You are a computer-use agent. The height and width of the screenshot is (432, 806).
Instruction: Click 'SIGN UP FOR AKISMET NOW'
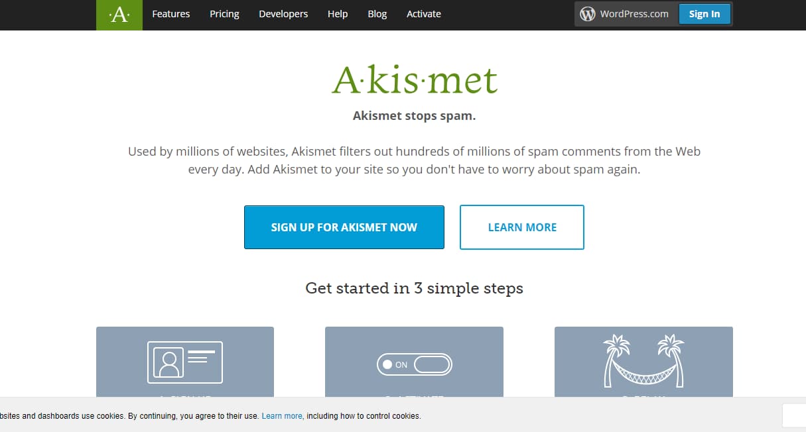tap(344, 227)
